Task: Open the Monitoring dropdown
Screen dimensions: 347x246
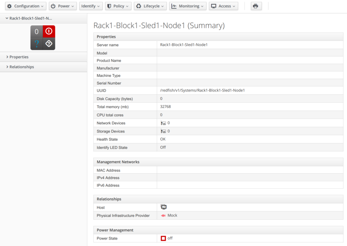Action: (188, 6)
